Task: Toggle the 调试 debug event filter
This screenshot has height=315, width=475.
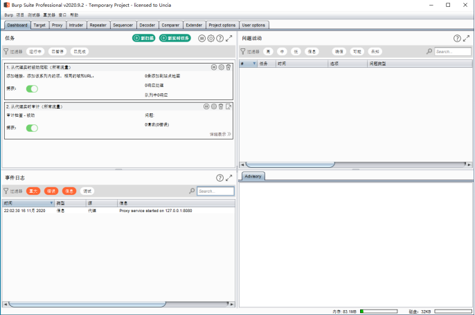Action: 87,191
